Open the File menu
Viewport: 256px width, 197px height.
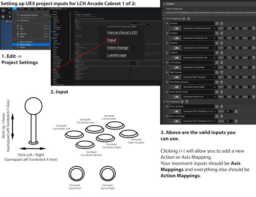tap(9, 9)
